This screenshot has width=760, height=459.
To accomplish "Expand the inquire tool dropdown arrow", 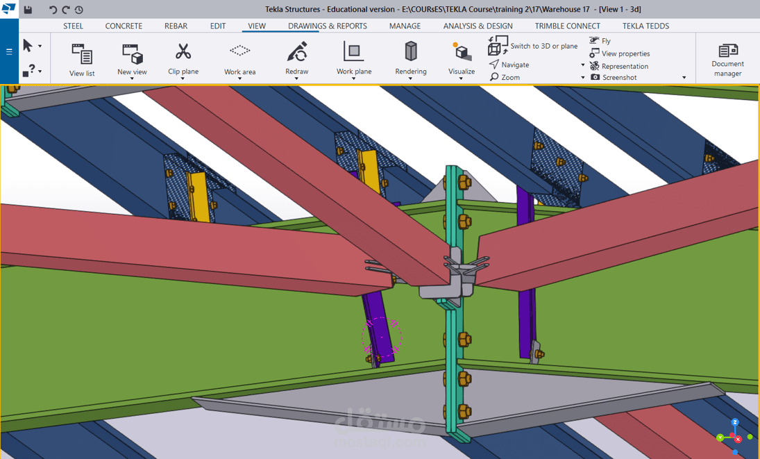I will pyautogui.click(x=40, y=71).
